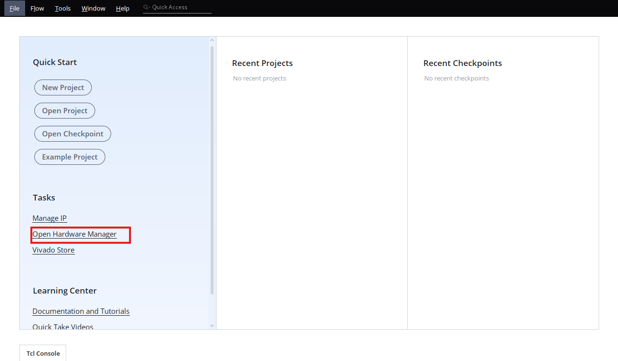Viewport: 618px width, 361px height.
Task: Click the Example Project button
Action: [x=70, y=157]
